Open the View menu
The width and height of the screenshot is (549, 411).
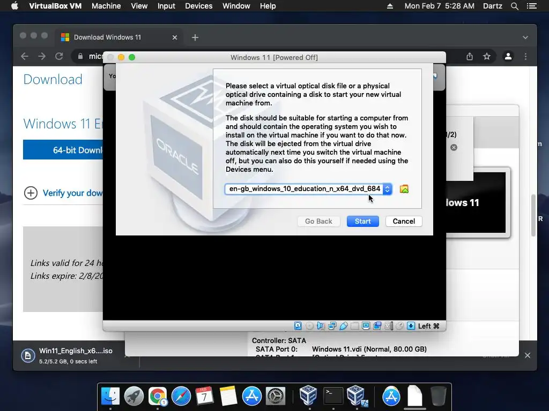point(139,6)
